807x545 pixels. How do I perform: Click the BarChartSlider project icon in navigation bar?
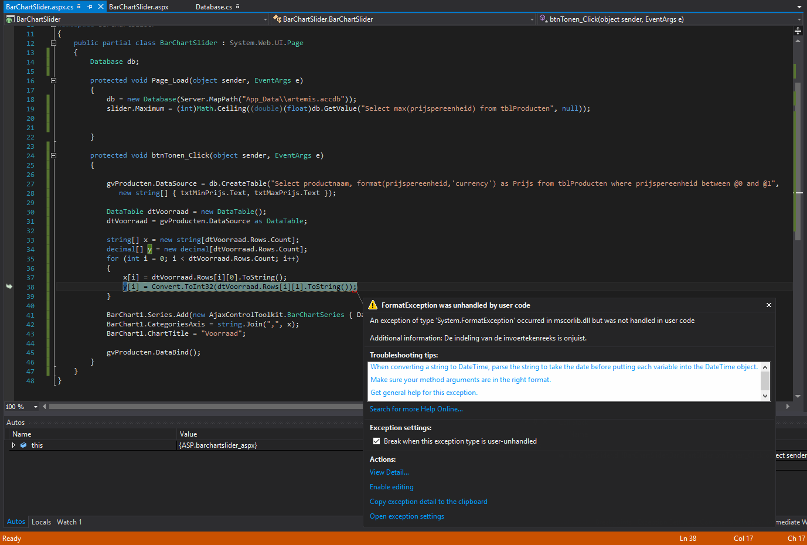click(10, 19)
